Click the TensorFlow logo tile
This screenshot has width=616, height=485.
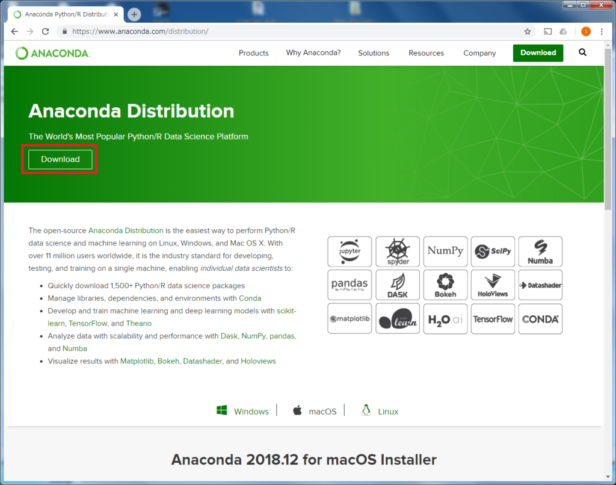[x=493, y=319]
